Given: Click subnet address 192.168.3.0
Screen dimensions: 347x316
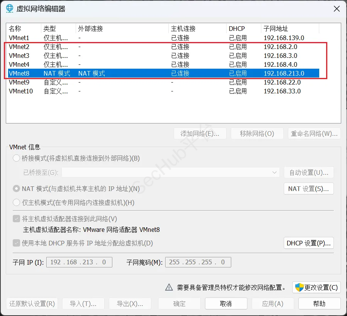Looking at the screenshot, I should pos(280,56).
